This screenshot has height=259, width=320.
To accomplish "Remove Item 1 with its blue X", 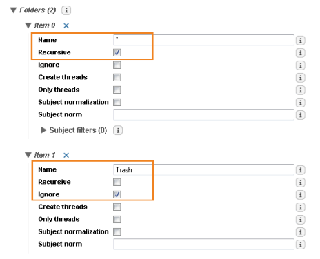I will tap(66, 155).
